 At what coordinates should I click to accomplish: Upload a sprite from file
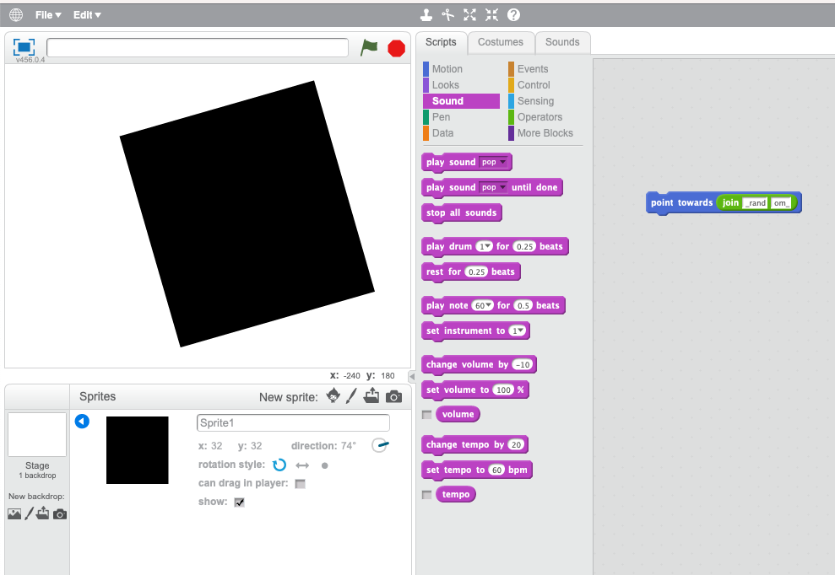click(371, 395)
